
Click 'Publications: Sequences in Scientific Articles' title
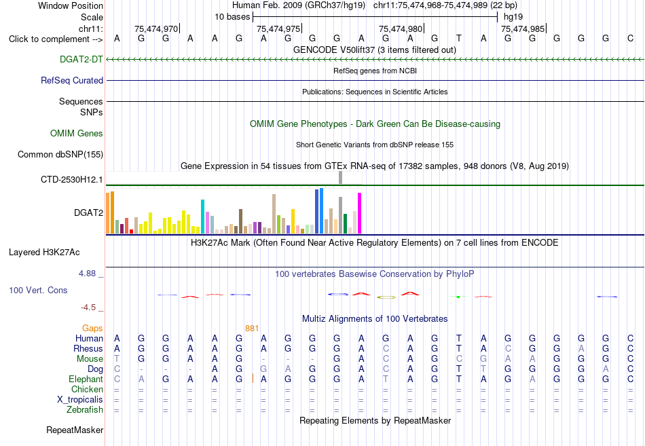click(x=375, y=92)
